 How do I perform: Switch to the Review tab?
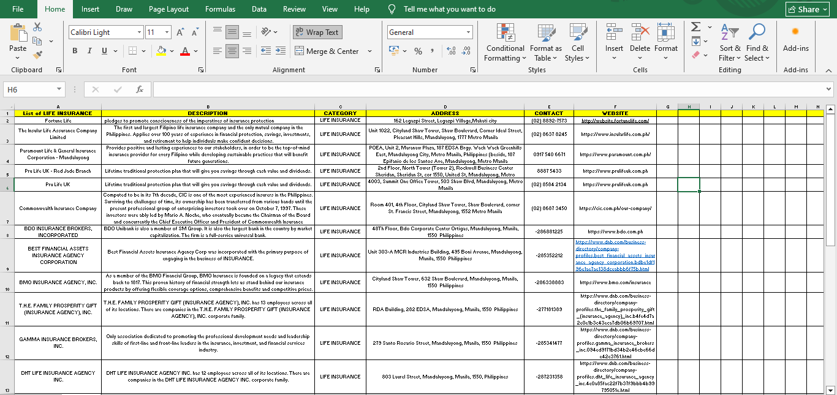pos(294,9)
